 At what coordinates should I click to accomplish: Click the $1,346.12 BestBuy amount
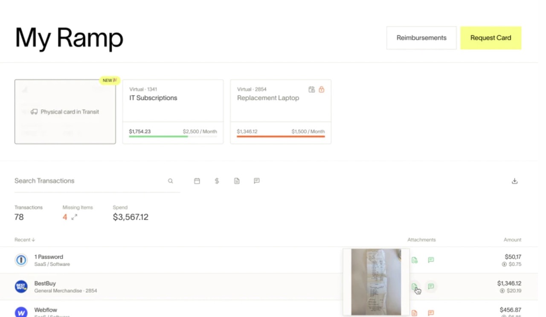(509, 283)
